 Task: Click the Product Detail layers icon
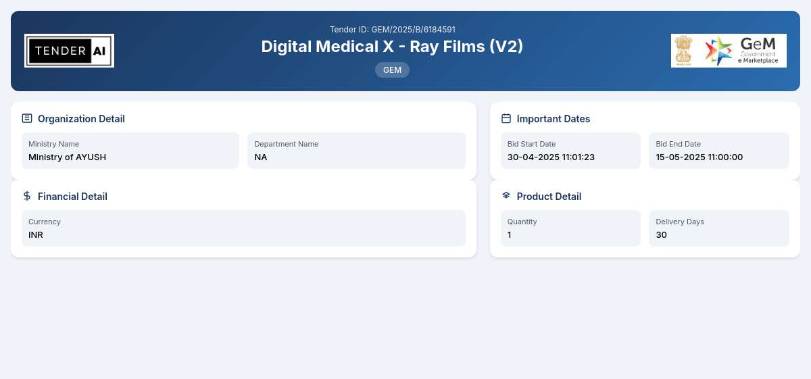(506, 195)
